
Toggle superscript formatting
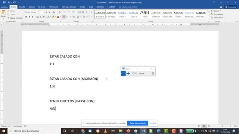pyautogui.click(x=44, y=17)
